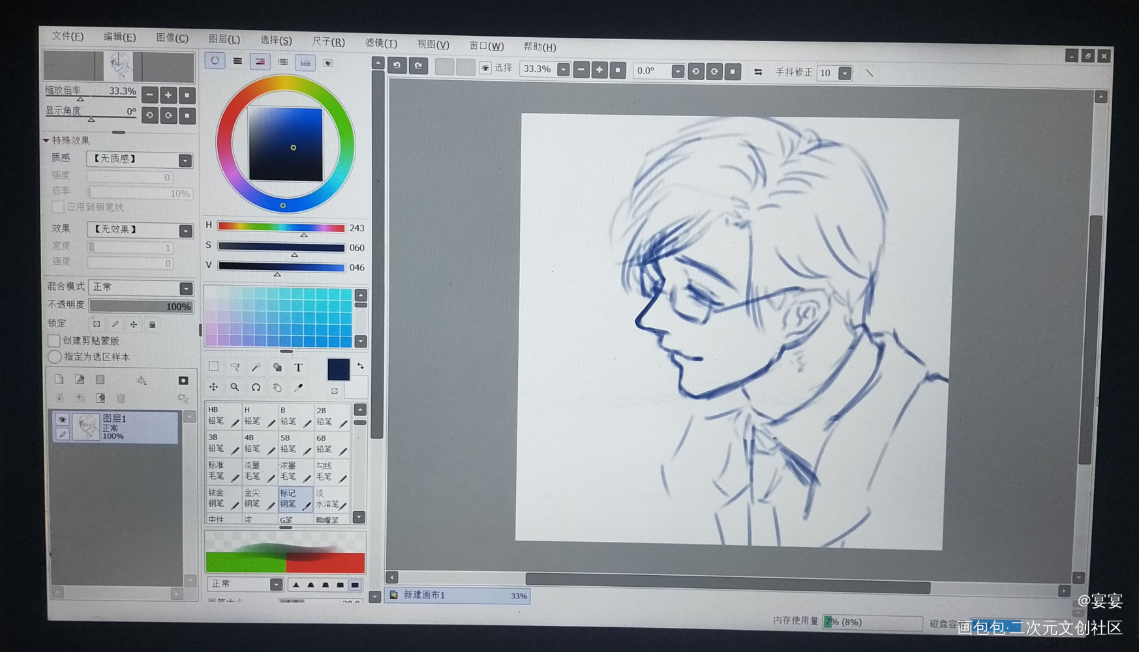Expand the 手抖修正 stabilizer value dropdown

click(845, 73)
